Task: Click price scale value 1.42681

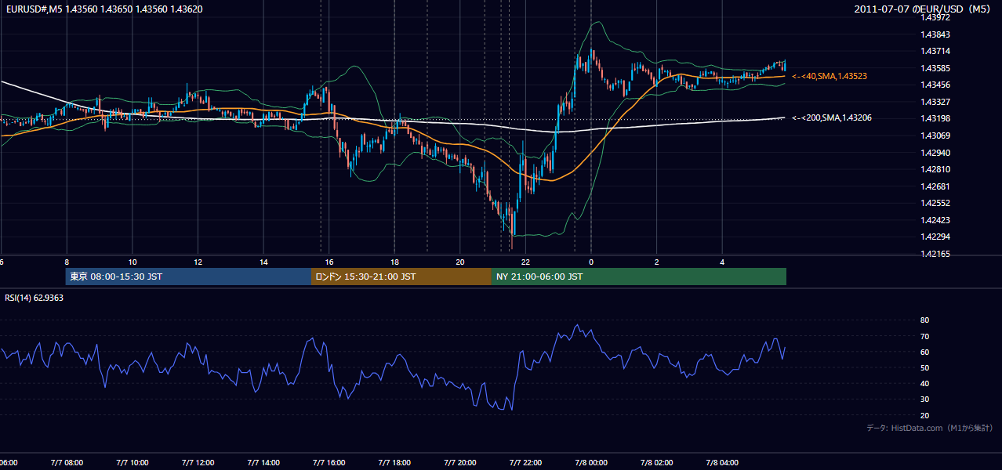Action: click(x=935, y=186)
